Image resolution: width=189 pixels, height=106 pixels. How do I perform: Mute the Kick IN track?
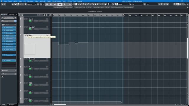coord(25,19)
